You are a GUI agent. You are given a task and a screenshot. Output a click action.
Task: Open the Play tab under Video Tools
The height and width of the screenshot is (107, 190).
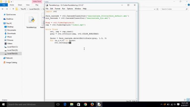(x=37, y=5)
